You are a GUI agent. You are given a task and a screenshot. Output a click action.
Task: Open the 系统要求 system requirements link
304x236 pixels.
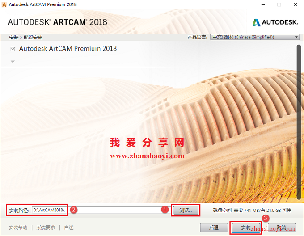click(46, 228)
